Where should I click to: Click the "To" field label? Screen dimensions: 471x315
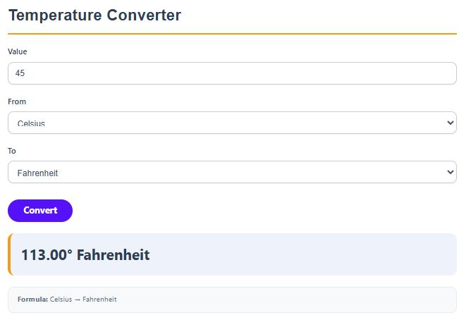12,151
